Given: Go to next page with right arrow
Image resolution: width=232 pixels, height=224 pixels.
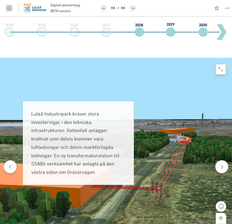Looking at the screenshot, I should (133, 8).
